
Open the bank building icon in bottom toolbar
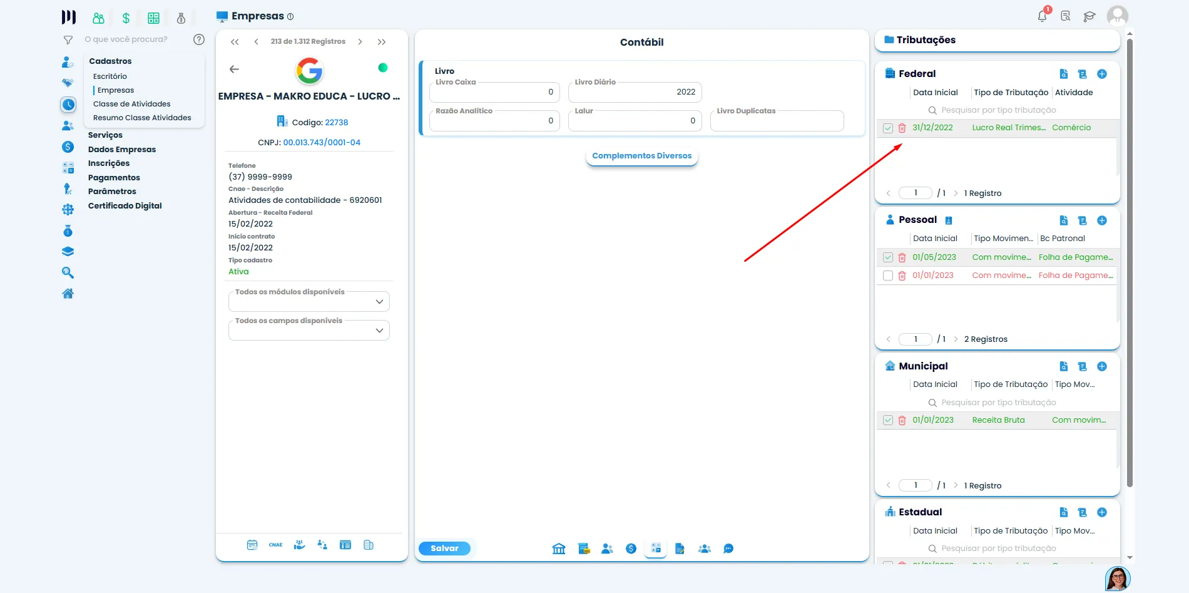click(559, 549)
